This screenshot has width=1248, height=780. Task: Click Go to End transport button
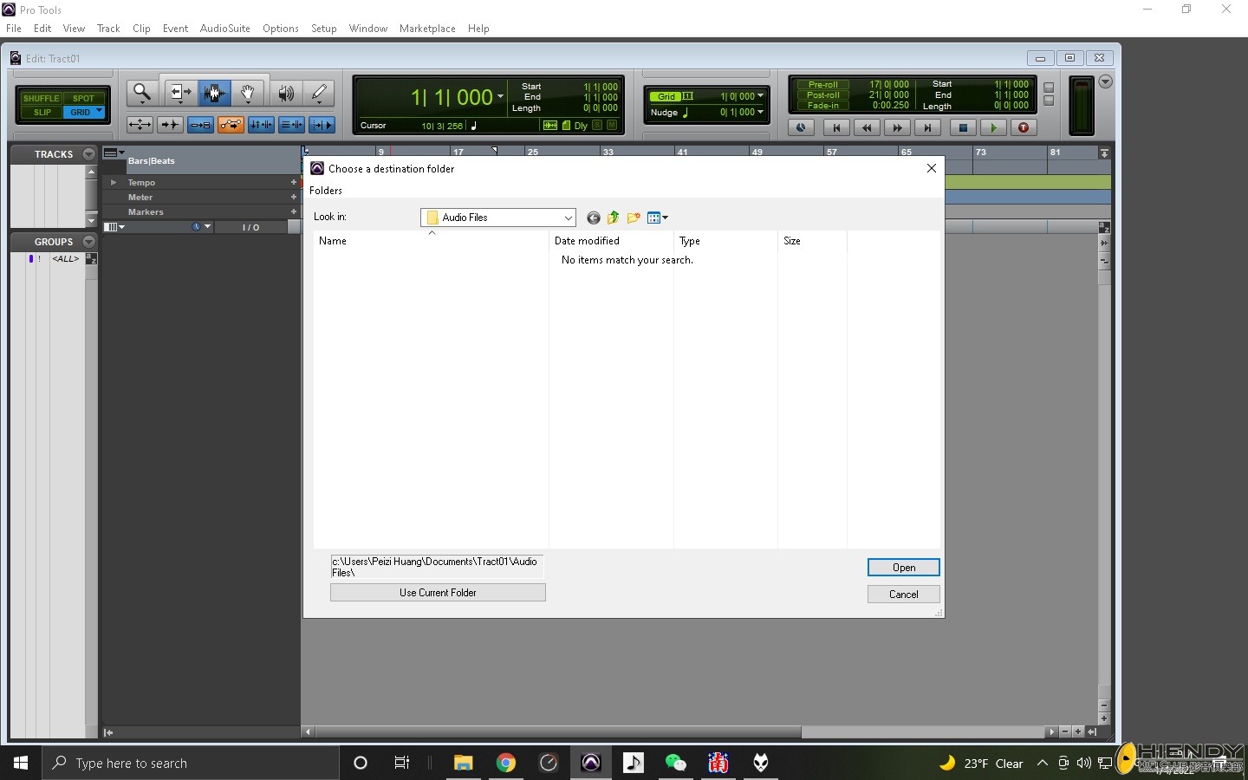tap(927, 127)
